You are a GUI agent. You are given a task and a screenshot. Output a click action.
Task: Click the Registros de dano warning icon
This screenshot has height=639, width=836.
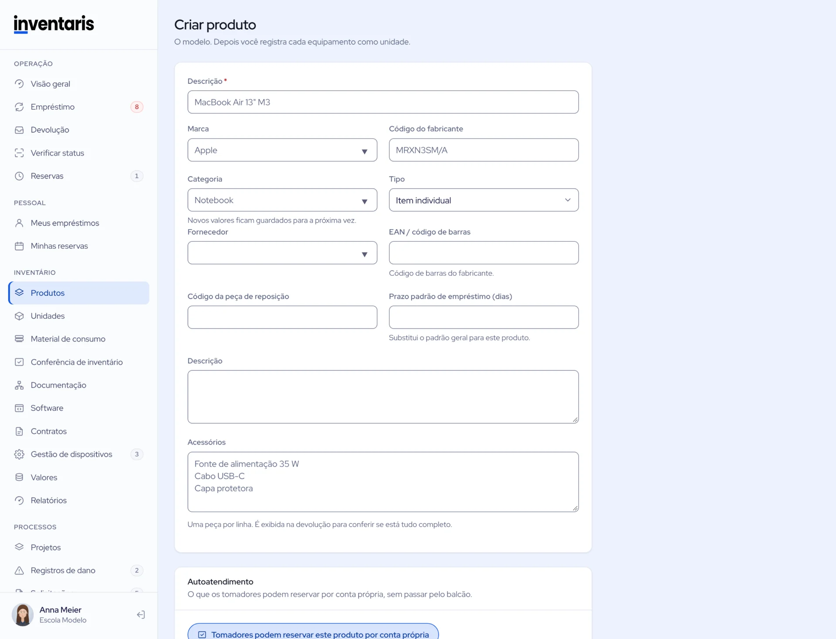[x=19, y=570]
